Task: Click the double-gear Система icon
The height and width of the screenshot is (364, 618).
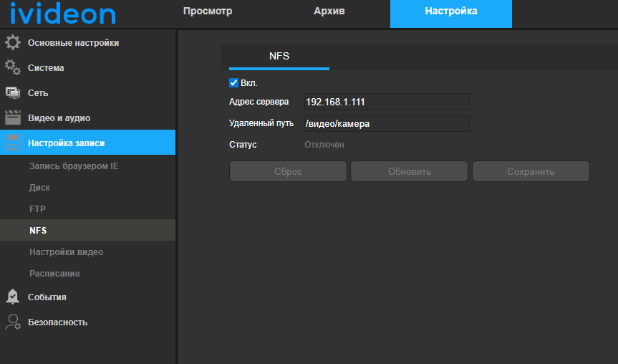Action: [x=13, y=68]
